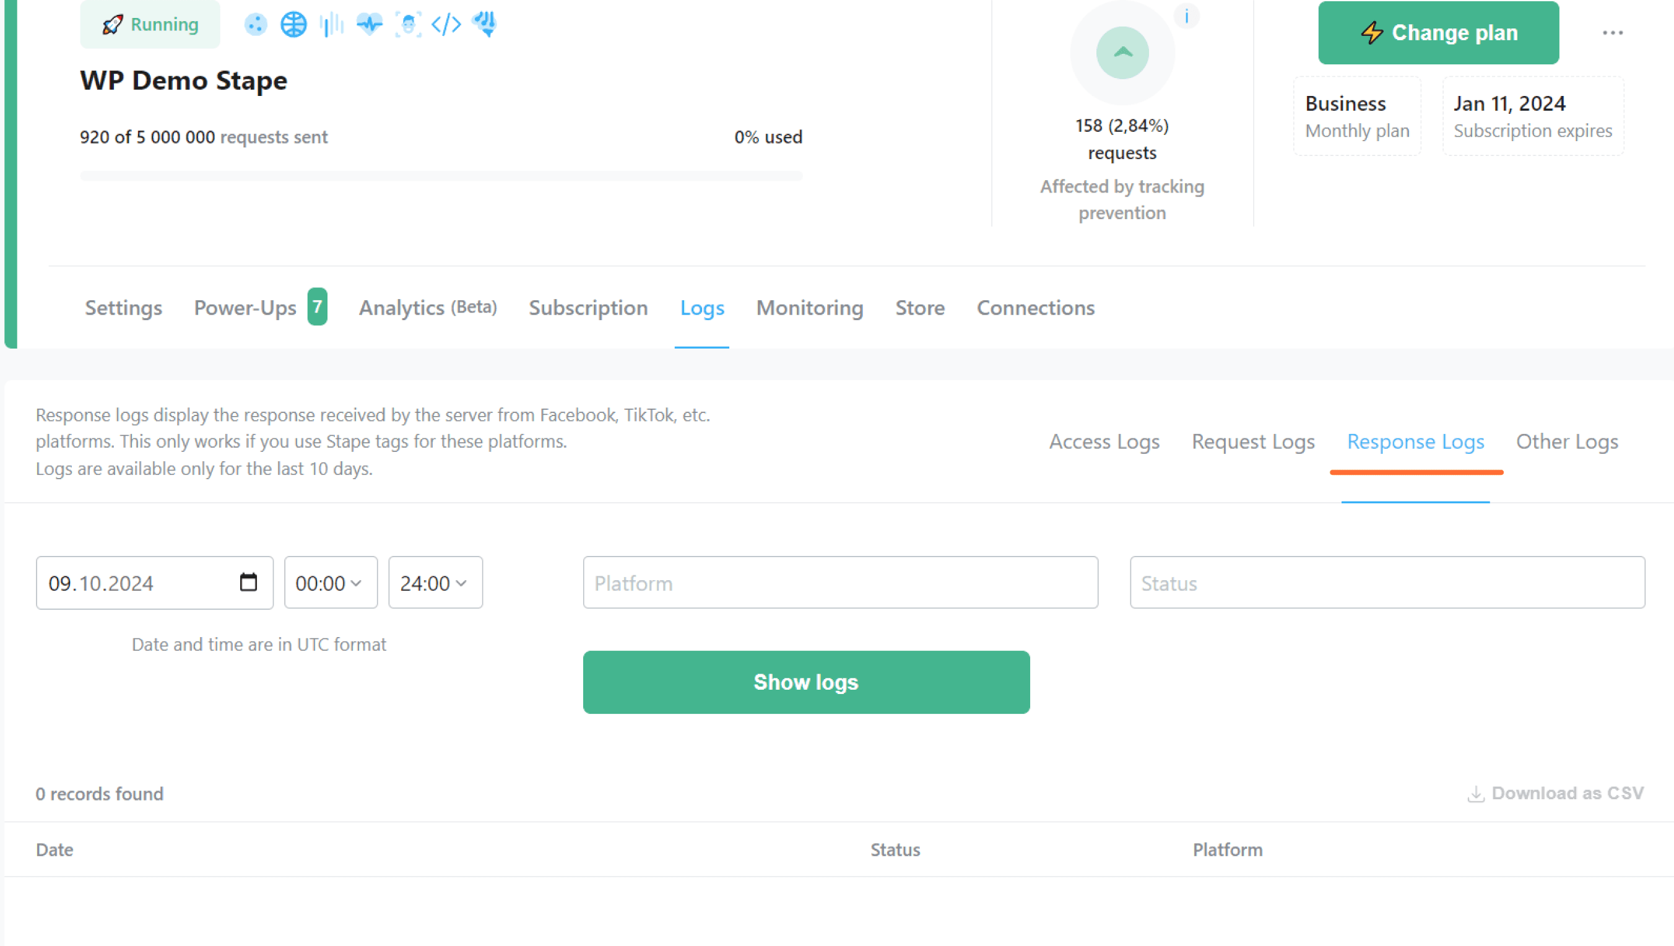Click the vertical bars power-up icon
Screen dimensions: 1674x946
click(332, 25)
